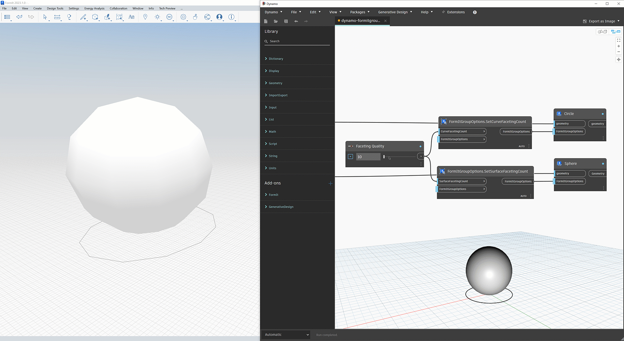Click zoom-to-fit icon in Dynamo canvas
This screenshot has width=624, height=341.
point(619,40)
